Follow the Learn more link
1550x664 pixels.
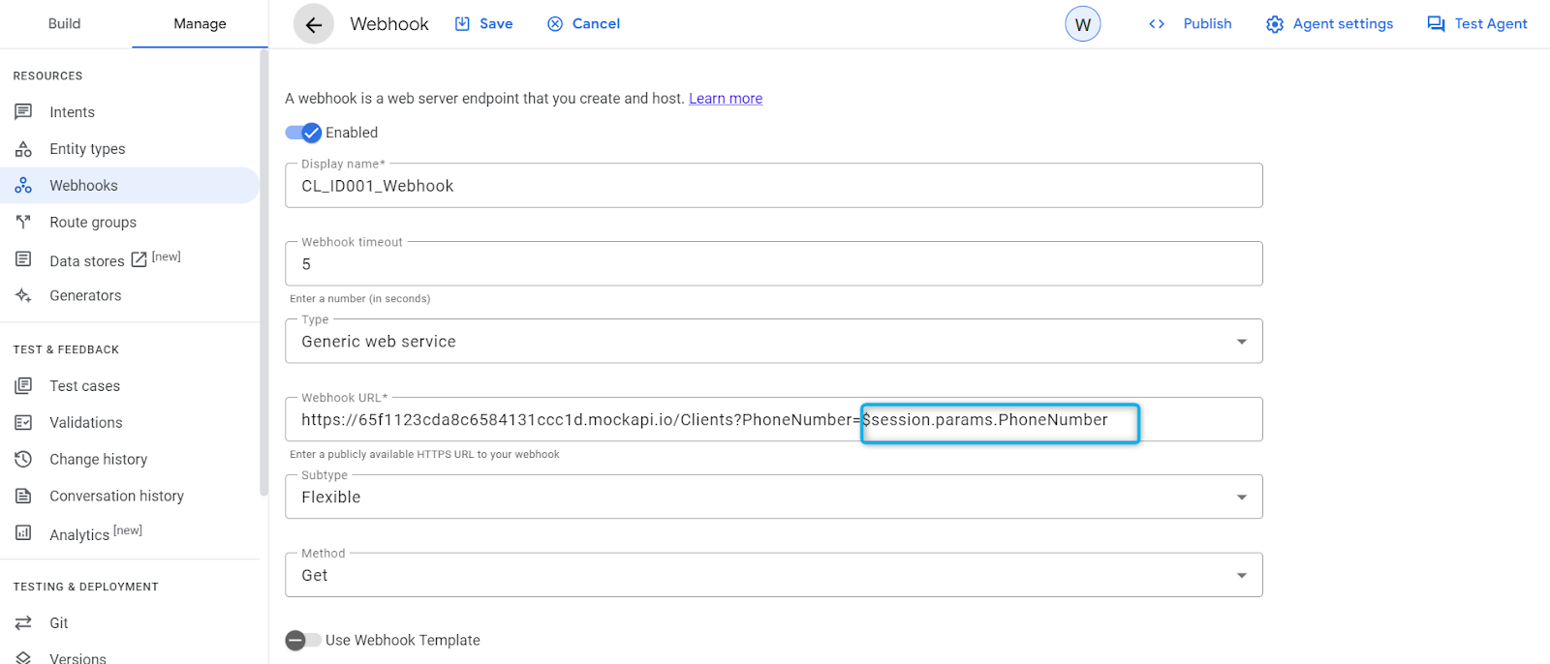726,99
